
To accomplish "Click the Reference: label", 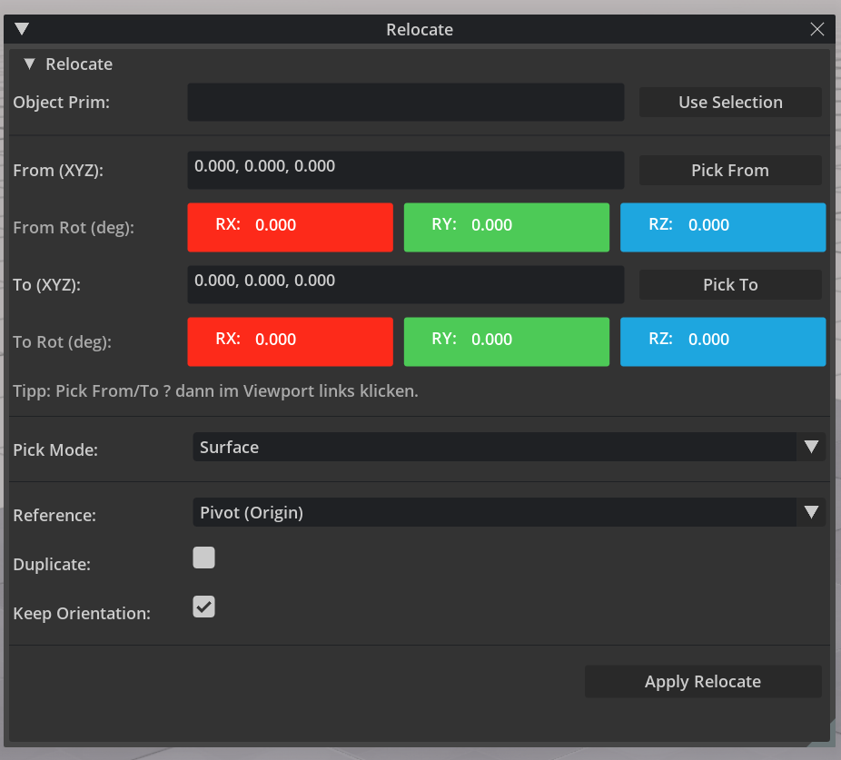I will 54,515.
